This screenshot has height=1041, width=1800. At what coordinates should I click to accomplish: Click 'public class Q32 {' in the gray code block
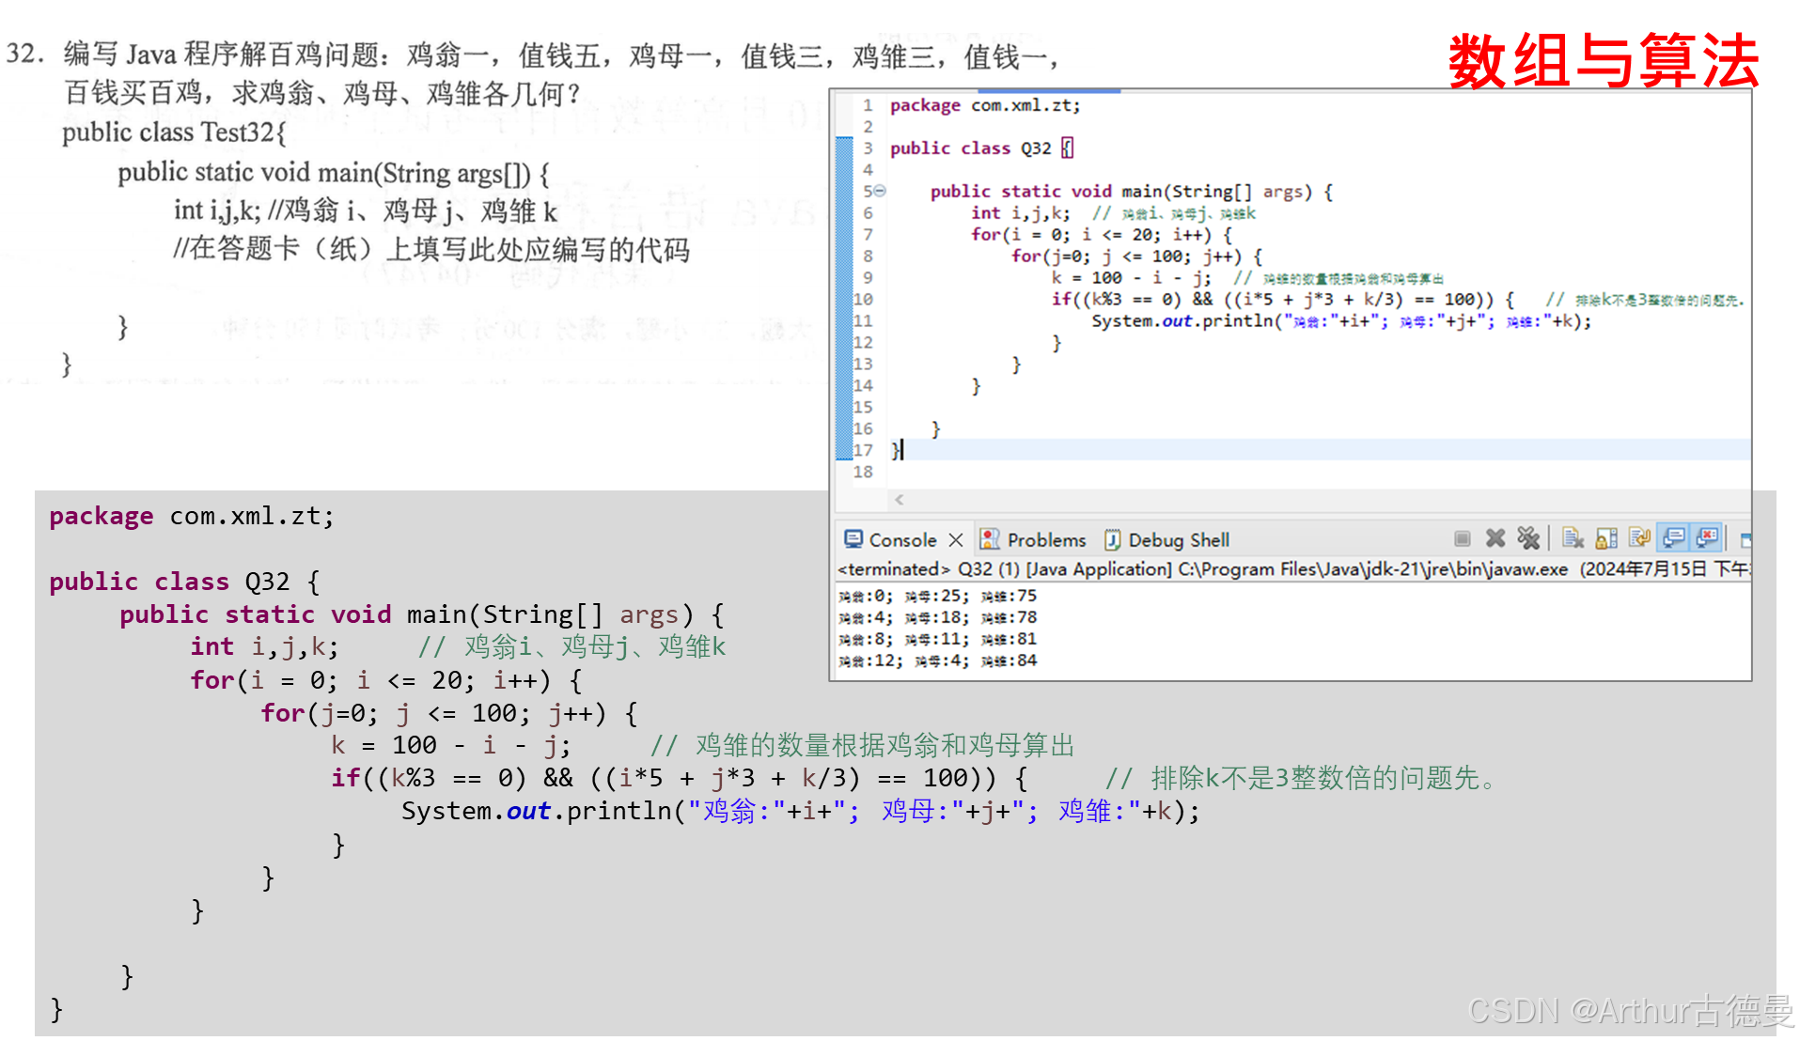click(185, 582)
